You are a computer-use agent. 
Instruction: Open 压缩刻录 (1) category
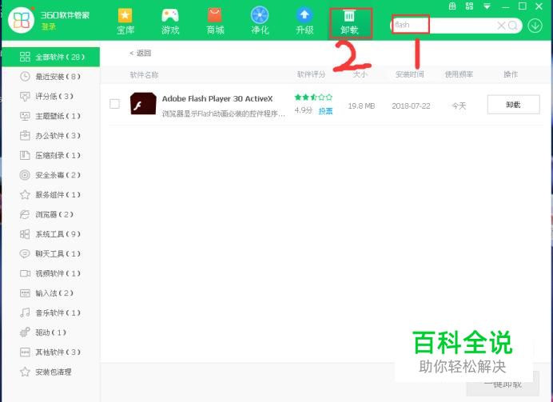click(x=51, y=156)
